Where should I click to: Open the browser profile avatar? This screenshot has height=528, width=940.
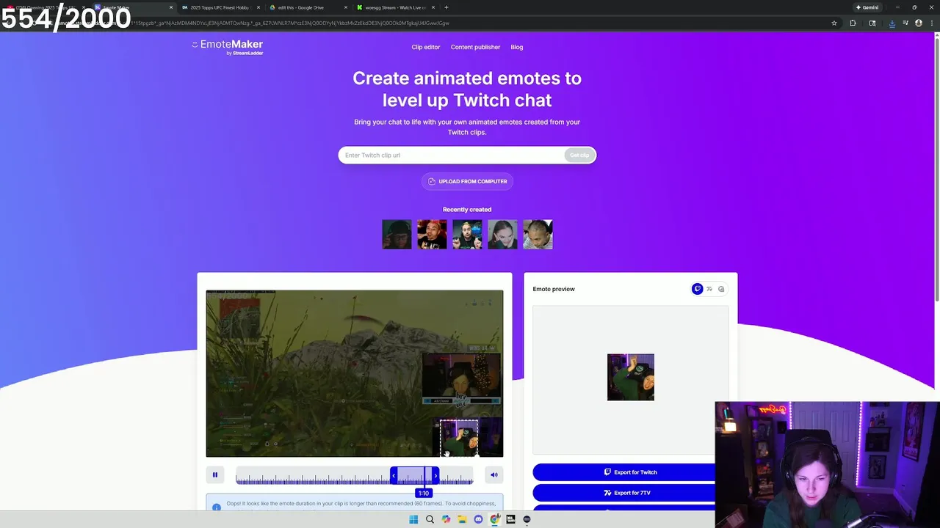[x=919, y=23]
